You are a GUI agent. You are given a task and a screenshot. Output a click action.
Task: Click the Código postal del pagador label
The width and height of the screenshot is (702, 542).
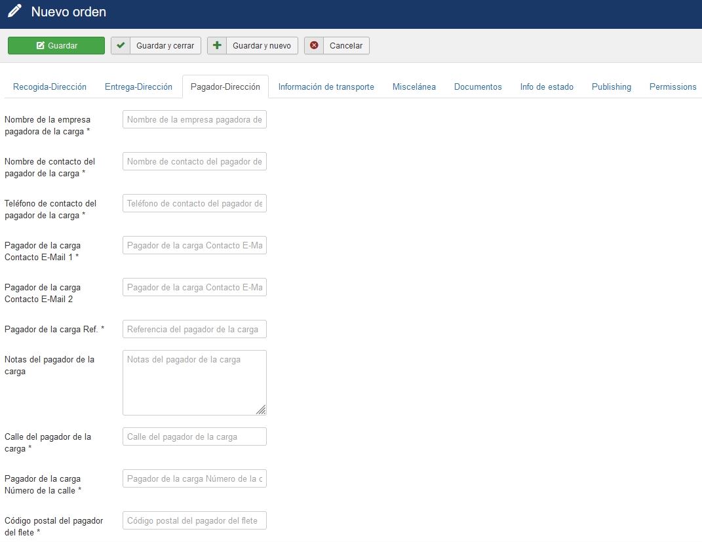(54, 526)
